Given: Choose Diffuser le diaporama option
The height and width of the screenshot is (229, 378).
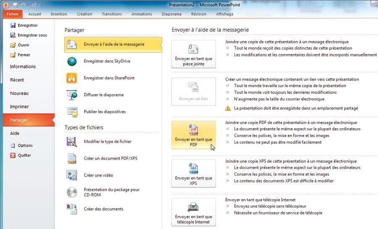Looking at the screenshot, I should click(x=103, y=95).
